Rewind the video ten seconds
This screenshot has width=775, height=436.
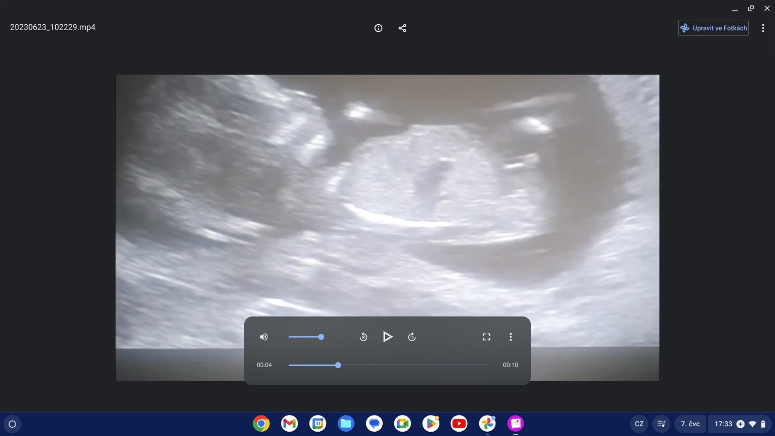(363, 337)
